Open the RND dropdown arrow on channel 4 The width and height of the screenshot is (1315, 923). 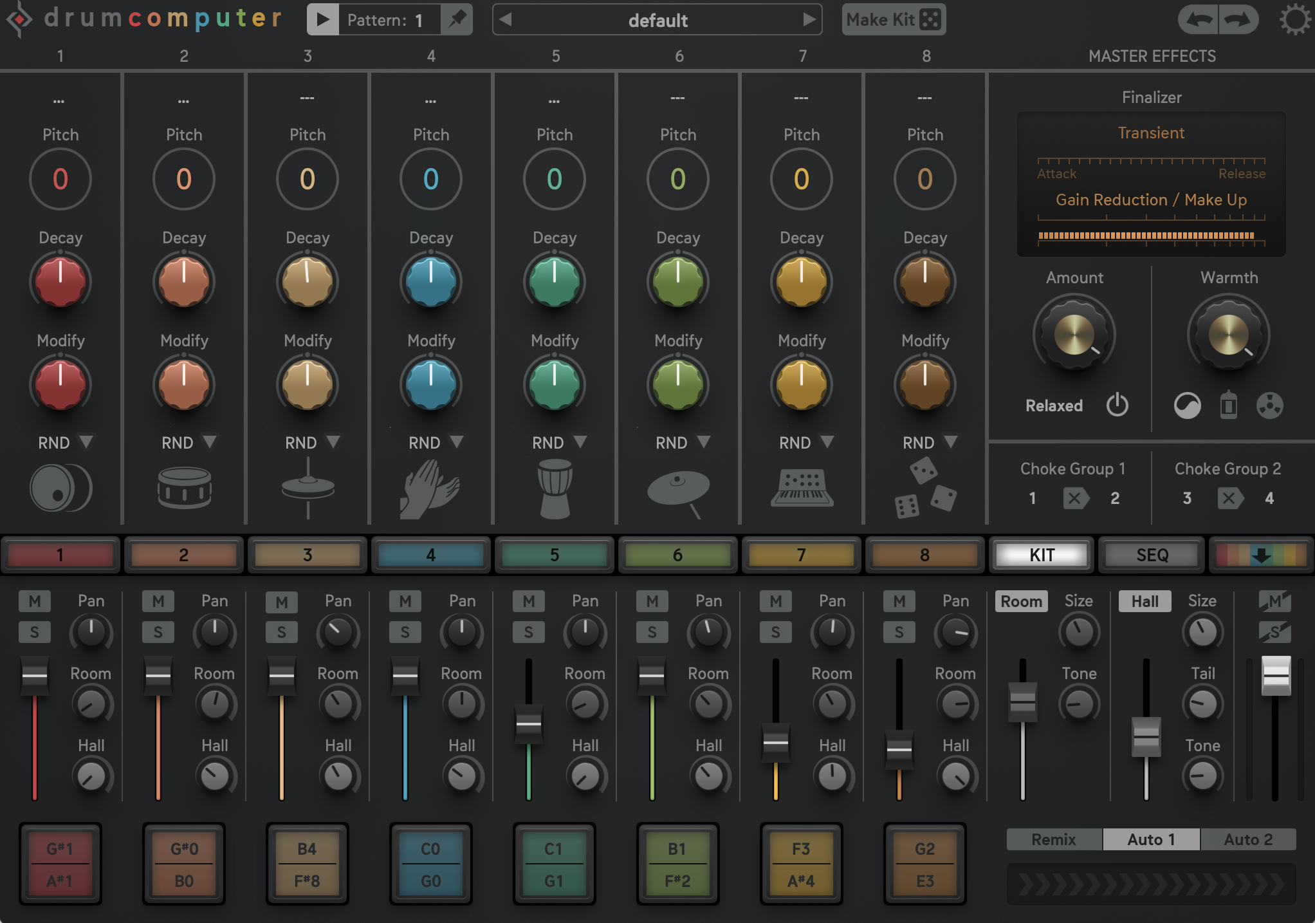point(457,442)
